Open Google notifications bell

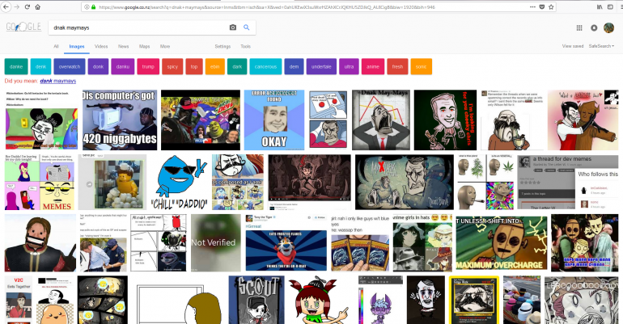coord(594,27)
